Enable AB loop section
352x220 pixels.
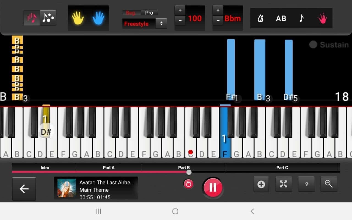point(281,18)
